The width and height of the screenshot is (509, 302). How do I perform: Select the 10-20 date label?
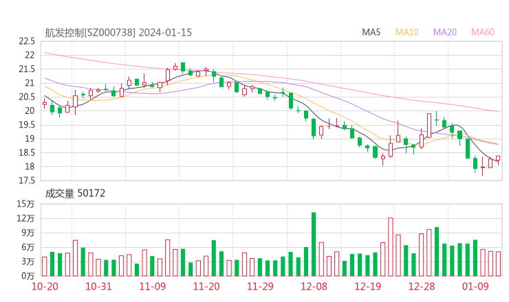tap(45, 286)
